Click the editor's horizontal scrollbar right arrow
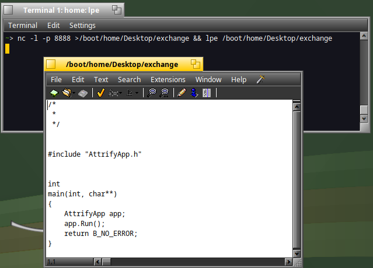This screenshot has height=268, width=373. pos(288,262)
